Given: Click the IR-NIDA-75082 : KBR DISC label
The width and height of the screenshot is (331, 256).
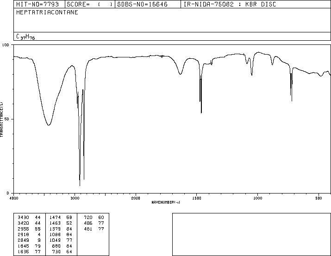Looking at the screenshot, I should [230, 4].
